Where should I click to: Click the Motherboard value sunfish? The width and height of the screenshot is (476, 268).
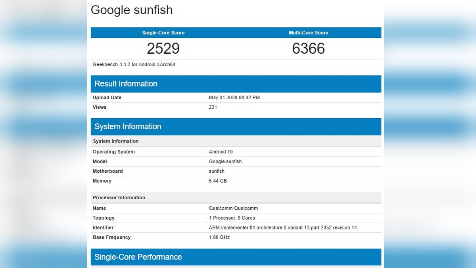(217, 171)
